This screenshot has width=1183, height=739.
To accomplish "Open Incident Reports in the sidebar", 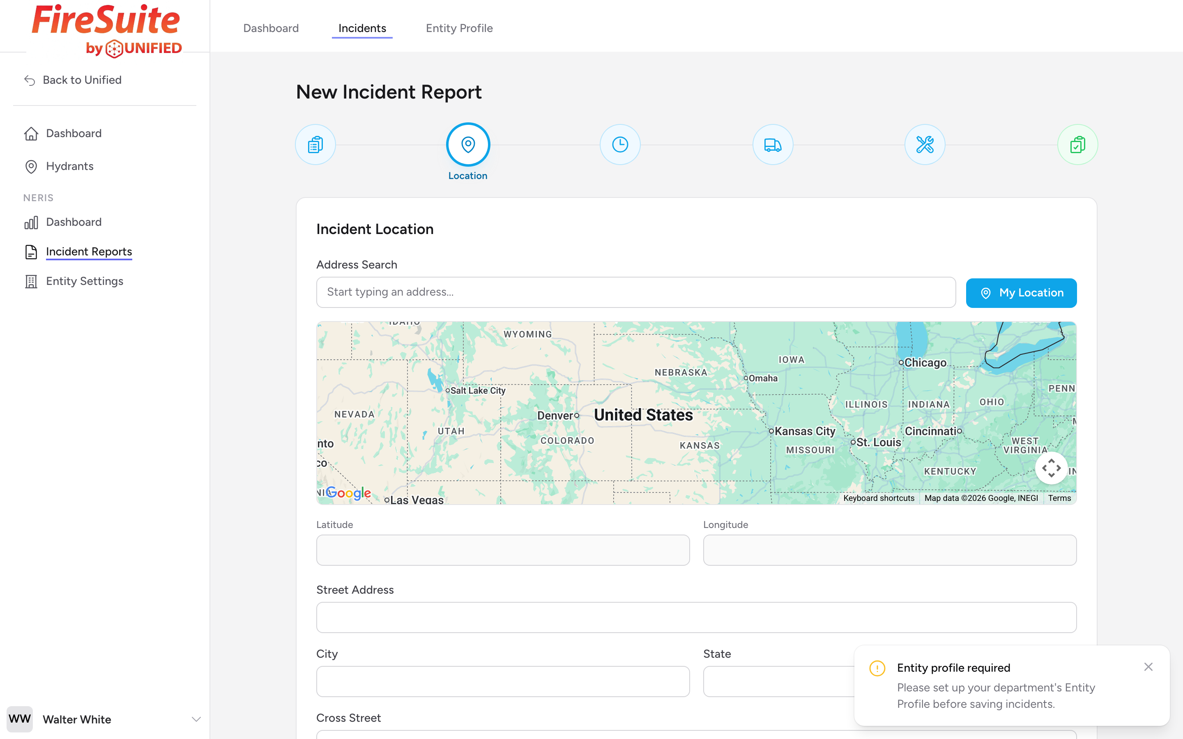I will tap(89, 251).
